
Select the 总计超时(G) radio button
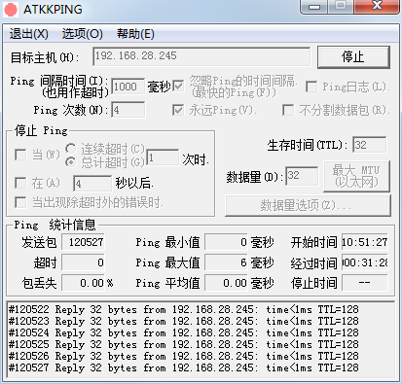[x=70, y=162]
